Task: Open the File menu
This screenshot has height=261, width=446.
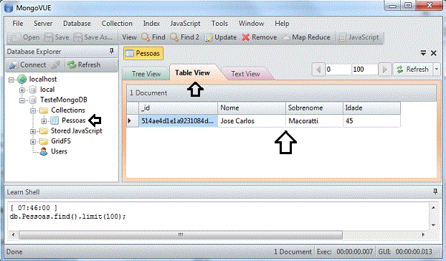Action: (18, 24)
